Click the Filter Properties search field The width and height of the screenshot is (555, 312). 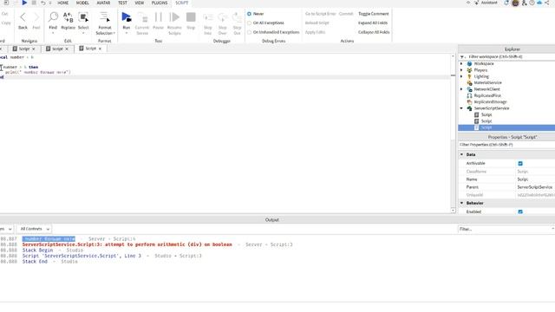pyautogui.click(x=506, y=145)
